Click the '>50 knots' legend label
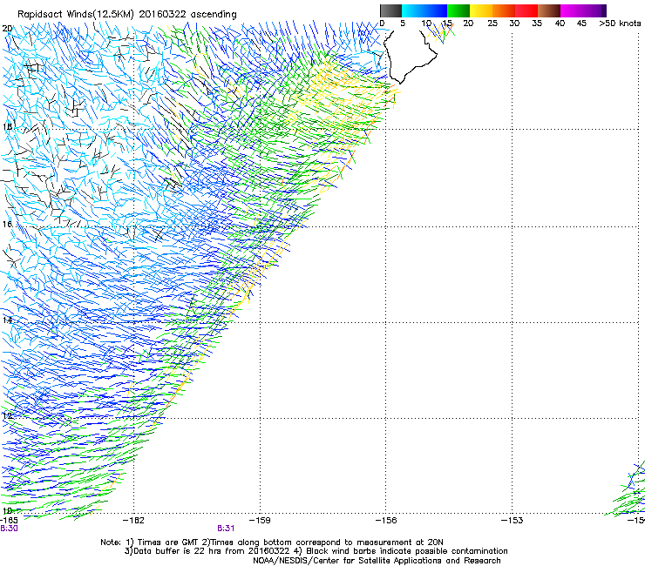The image size is (645, 566). point(620,24)
